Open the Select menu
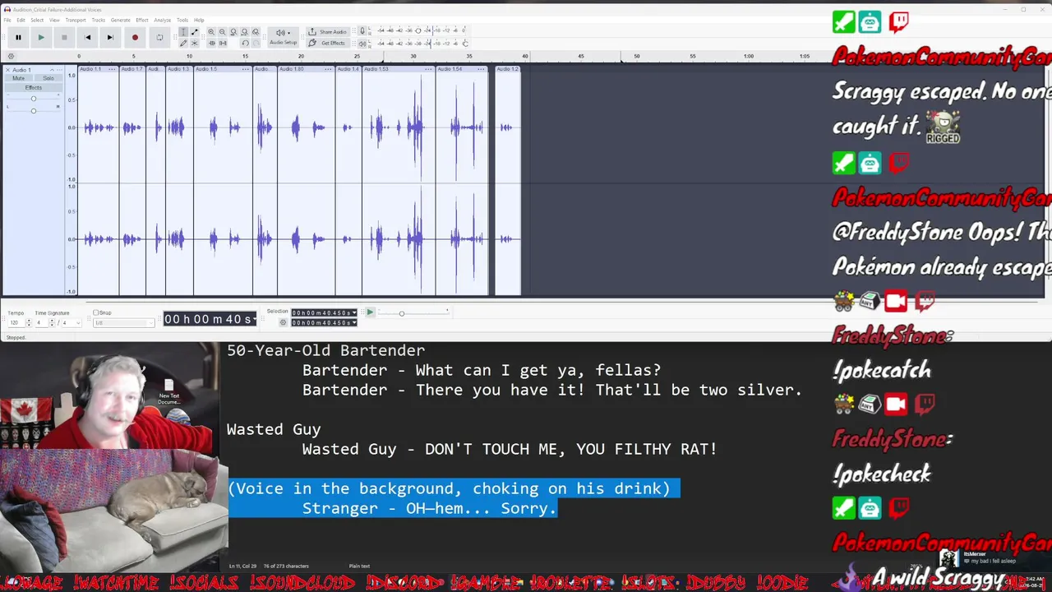The height and width of the screenshot is (592, 1052). 37,20
